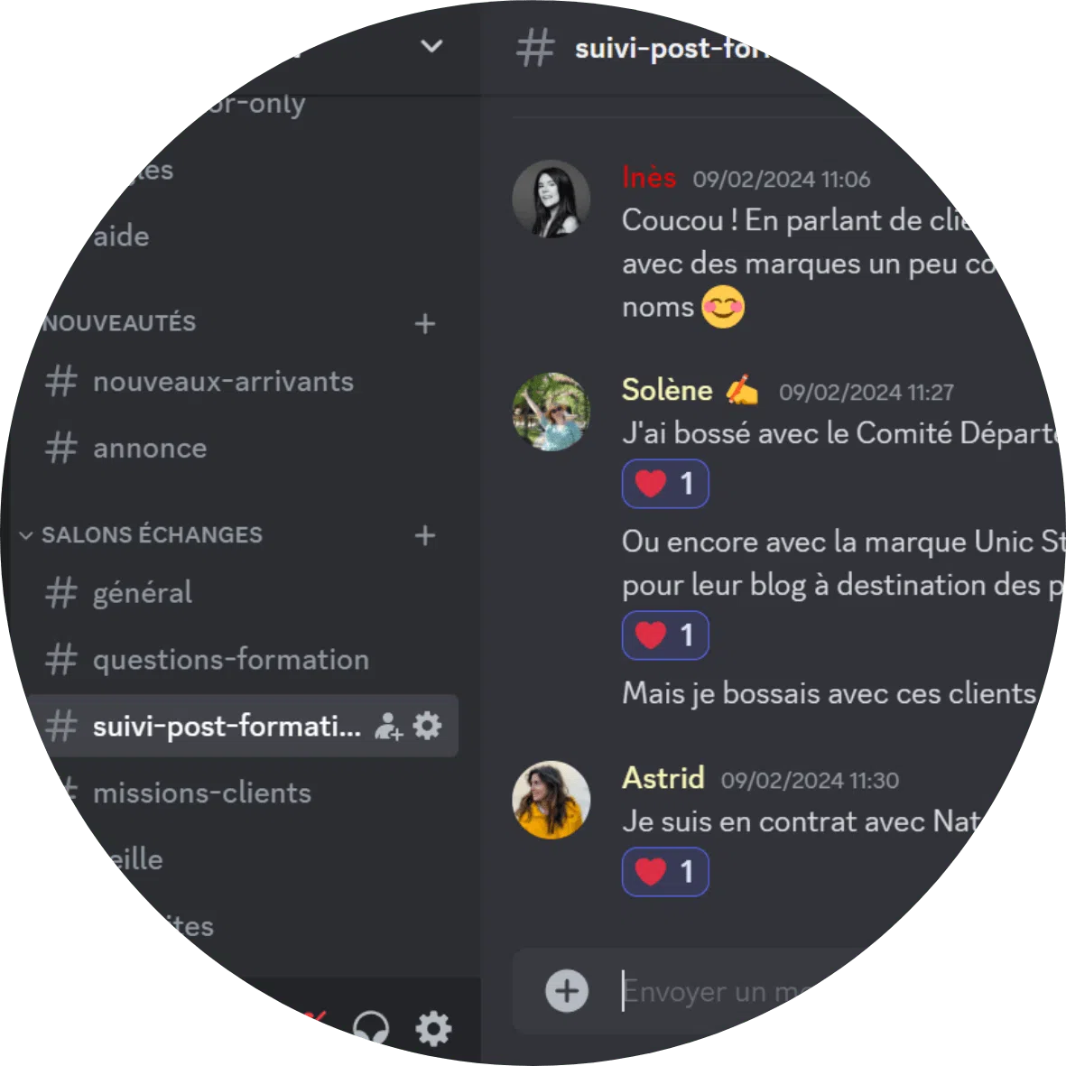Add a channel to SALONS ÉCHANGES category

425,536
